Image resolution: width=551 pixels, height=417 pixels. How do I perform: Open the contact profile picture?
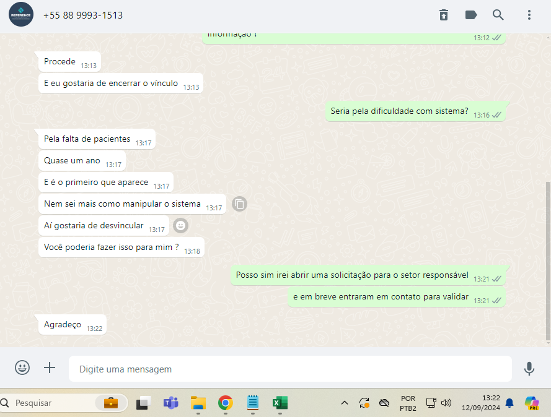click(x=21, y=15)
